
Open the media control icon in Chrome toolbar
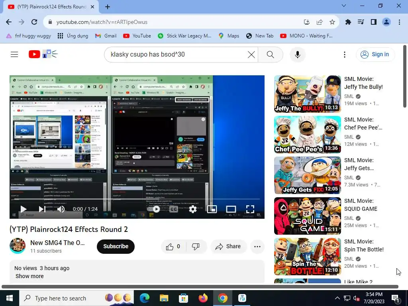point(361,22)
